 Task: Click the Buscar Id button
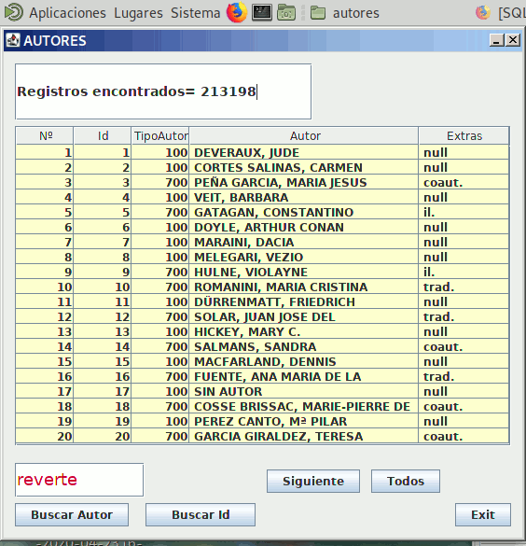[x=201, y=514]
